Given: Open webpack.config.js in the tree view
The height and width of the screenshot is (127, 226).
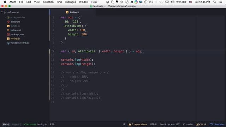Looking at the screenshot, I should pyautogui.click(x=19, y=43).
